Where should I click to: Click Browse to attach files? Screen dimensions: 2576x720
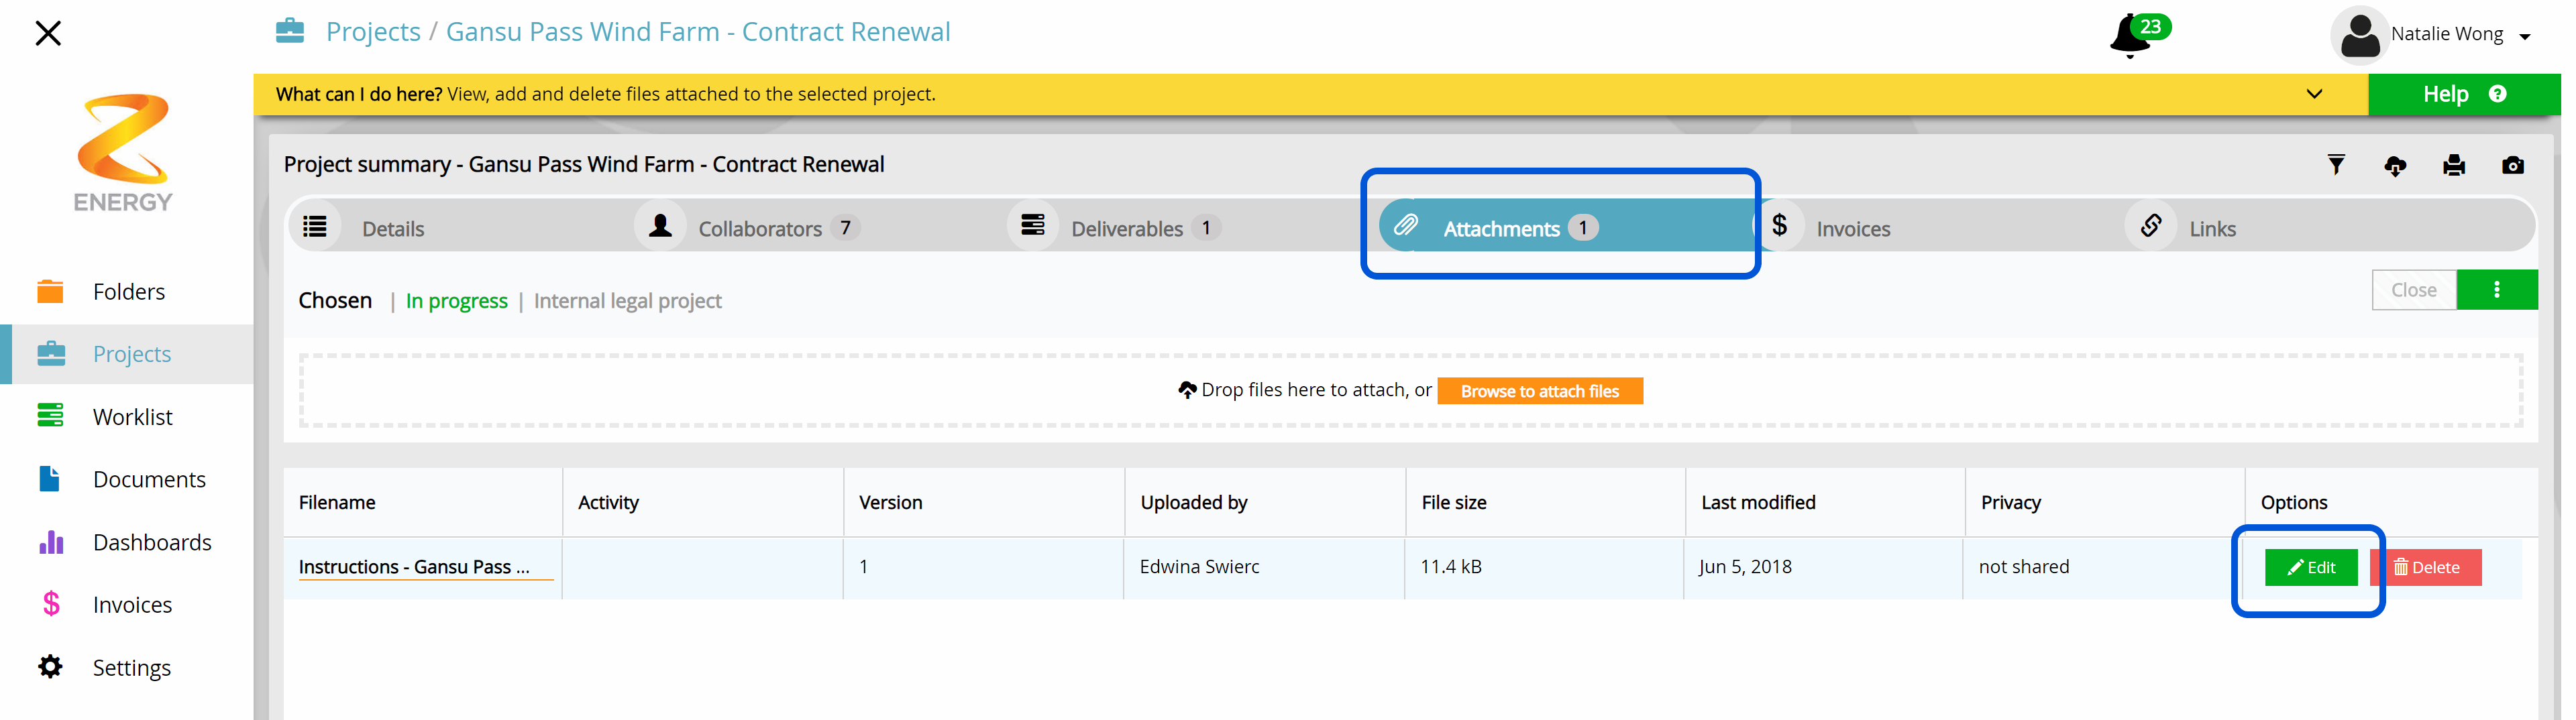(x=1539, y=391)
